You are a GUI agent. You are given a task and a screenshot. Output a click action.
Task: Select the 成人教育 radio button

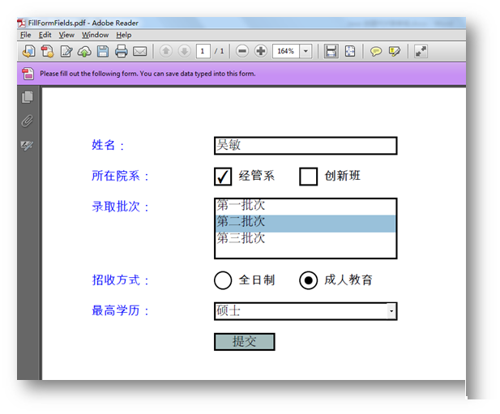click(x=309, y=280)
